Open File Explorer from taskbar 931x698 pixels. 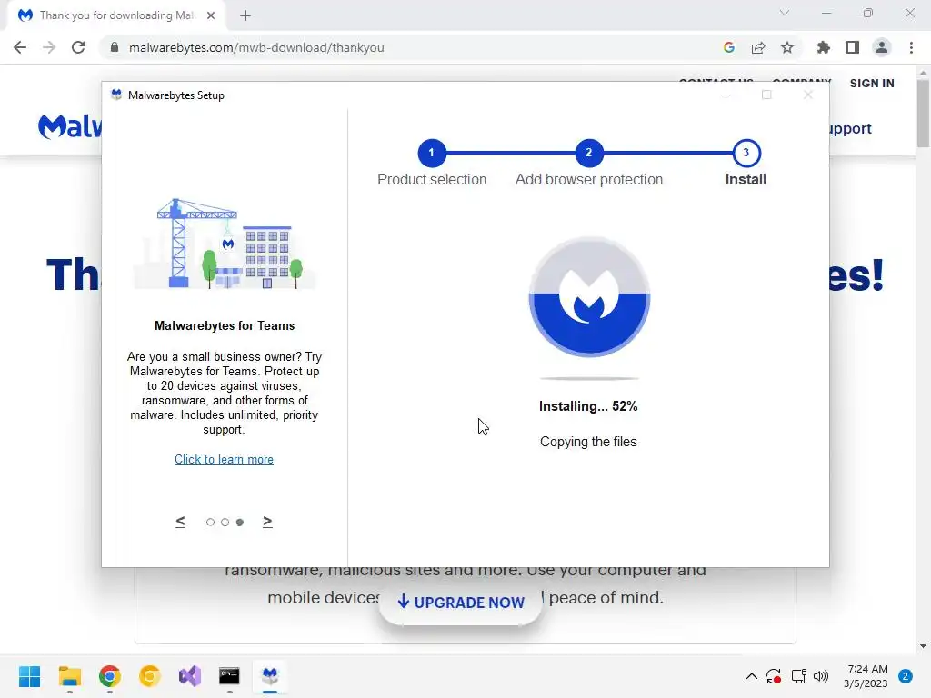pos(69,676)
